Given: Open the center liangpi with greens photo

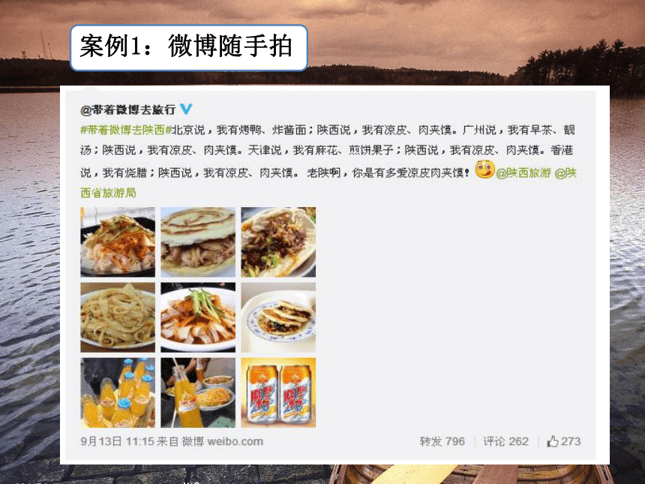Looking at the screenshot, I should tap(198, 317).
